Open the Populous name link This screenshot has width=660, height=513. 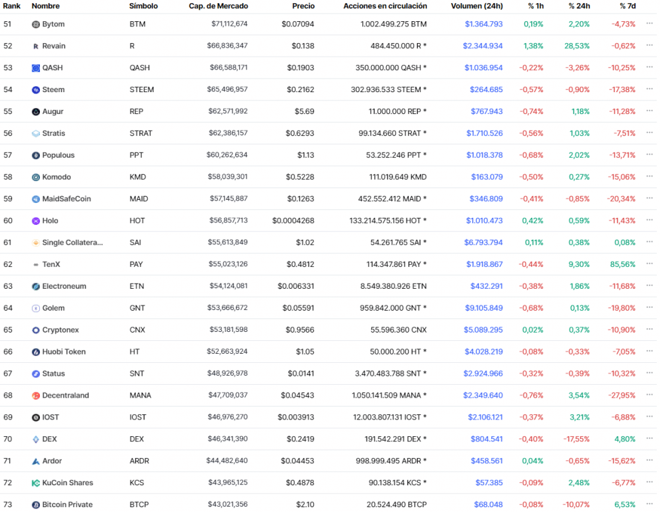click(x=59, y=155)
